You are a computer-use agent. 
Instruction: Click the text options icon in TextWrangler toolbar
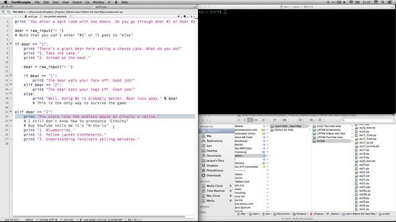click(x=3, y=12)
